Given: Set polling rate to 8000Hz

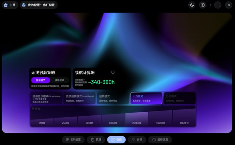Looking at the screenshot, I should pyautogui.click(x=184, y=123).
